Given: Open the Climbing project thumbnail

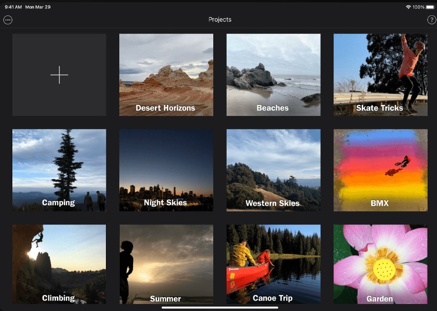Looking at the screenshot, I should pos(59,264).
